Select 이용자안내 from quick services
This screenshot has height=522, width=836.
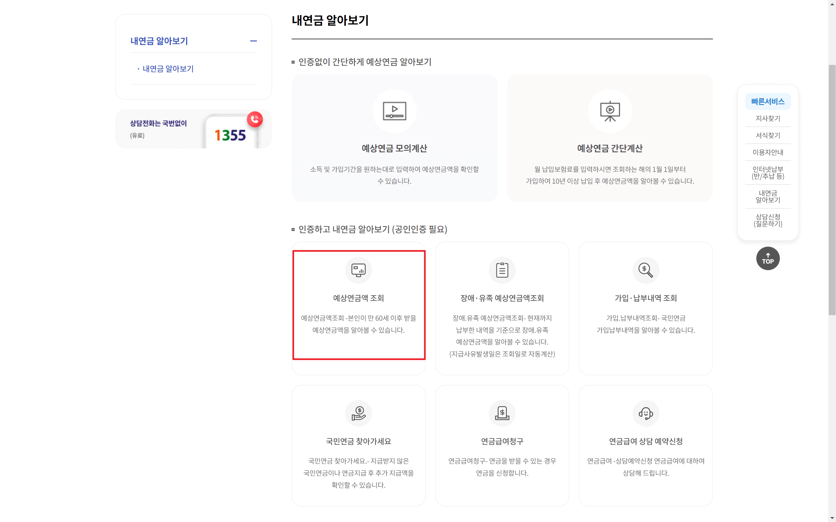(x=768, y=152)
